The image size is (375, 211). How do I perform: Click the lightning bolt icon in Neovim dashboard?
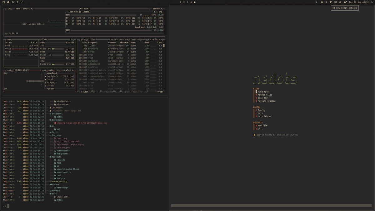254,135
